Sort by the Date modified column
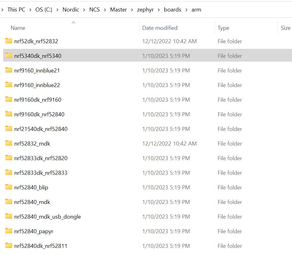The width and height of the screenshot is (292, 255). click(x=160, y=28)
